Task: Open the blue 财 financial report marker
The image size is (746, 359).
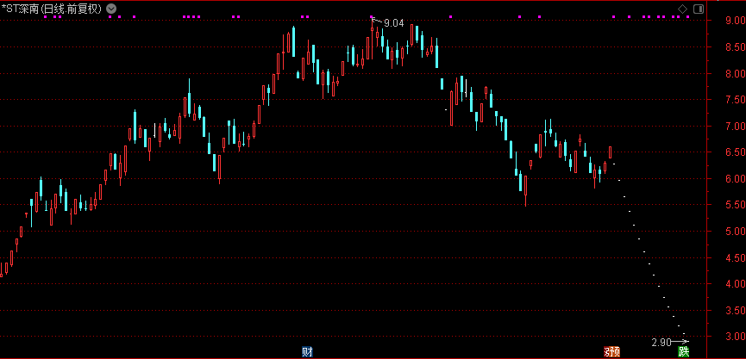Action: click(306, 351)
